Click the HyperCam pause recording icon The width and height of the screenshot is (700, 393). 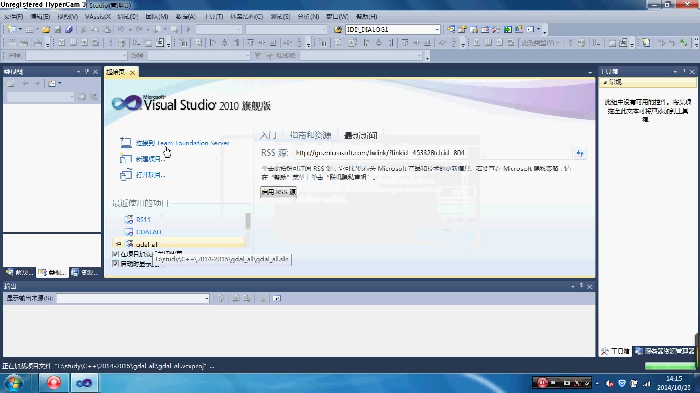pyautogui.click(x=541, y=382)
